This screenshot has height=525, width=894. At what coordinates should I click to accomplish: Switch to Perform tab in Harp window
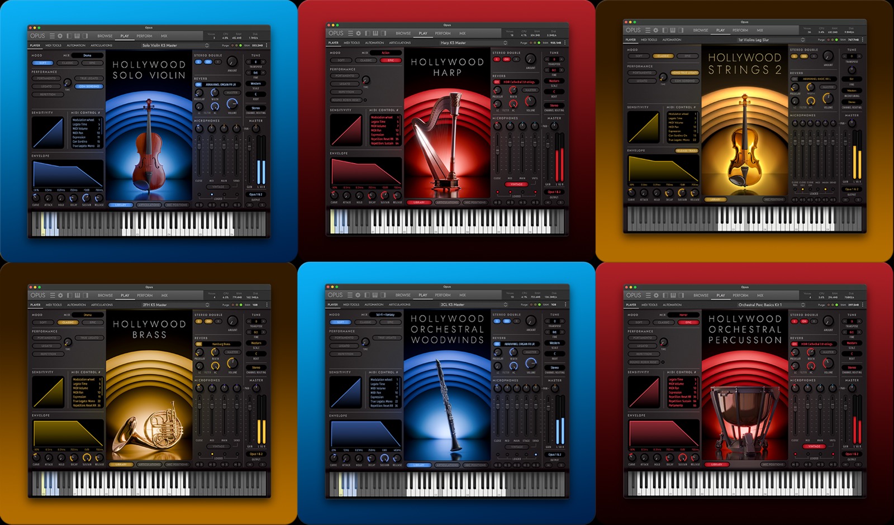point(443,33)
